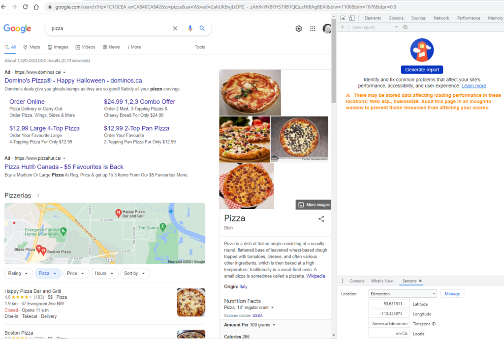Click the Longitude input field
504x339 pixels.
point(389,313)
